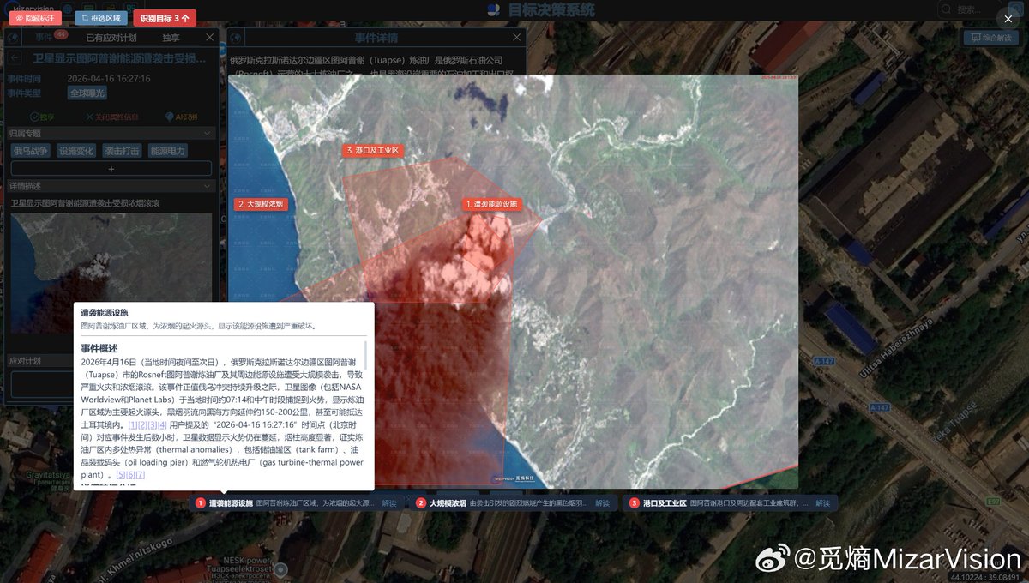Screen dimensions: 1029x583
Task: Select the 袭击打击 topic tag
Action: click(x=122, y=151)
